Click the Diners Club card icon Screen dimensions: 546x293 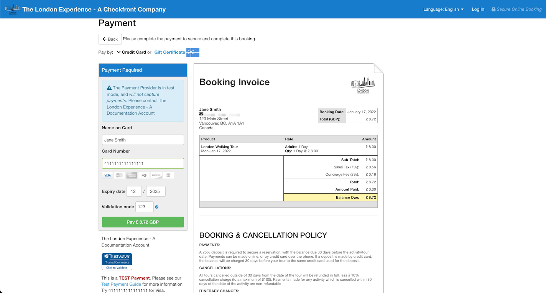pyautogui.click(x=144, y=175)
